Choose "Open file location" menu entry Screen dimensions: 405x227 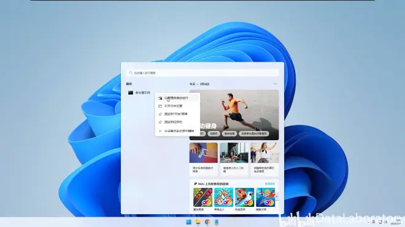click(x=177, y=106)
